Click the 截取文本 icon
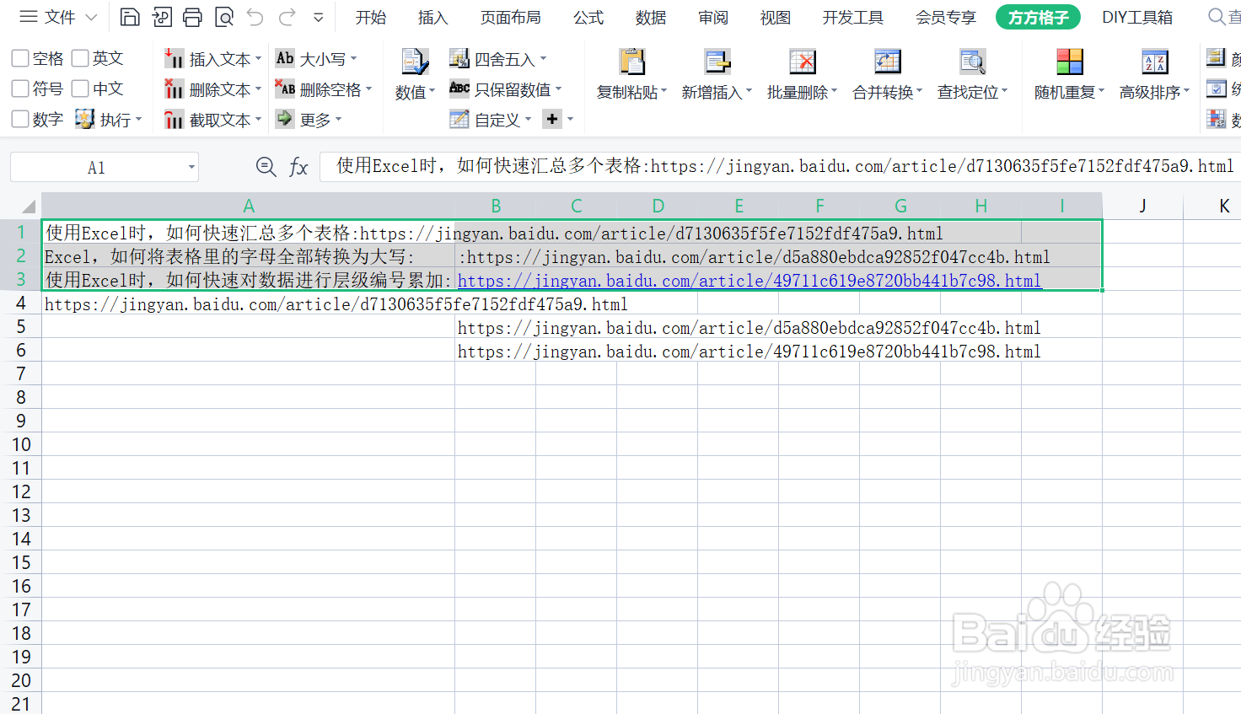Screen dimensions: 1241x714 click(x=174, y=120)
